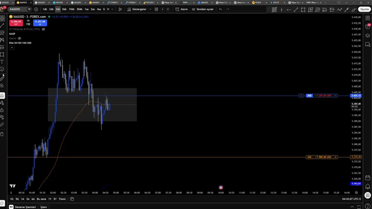Select the price range box tool in favorites bar
The height and width of the screenshot is (209, 372).
pyautogui.click(x=310, y=10)
